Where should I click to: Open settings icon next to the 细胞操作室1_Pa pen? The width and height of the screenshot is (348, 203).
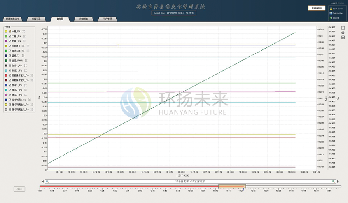[32, 75]
